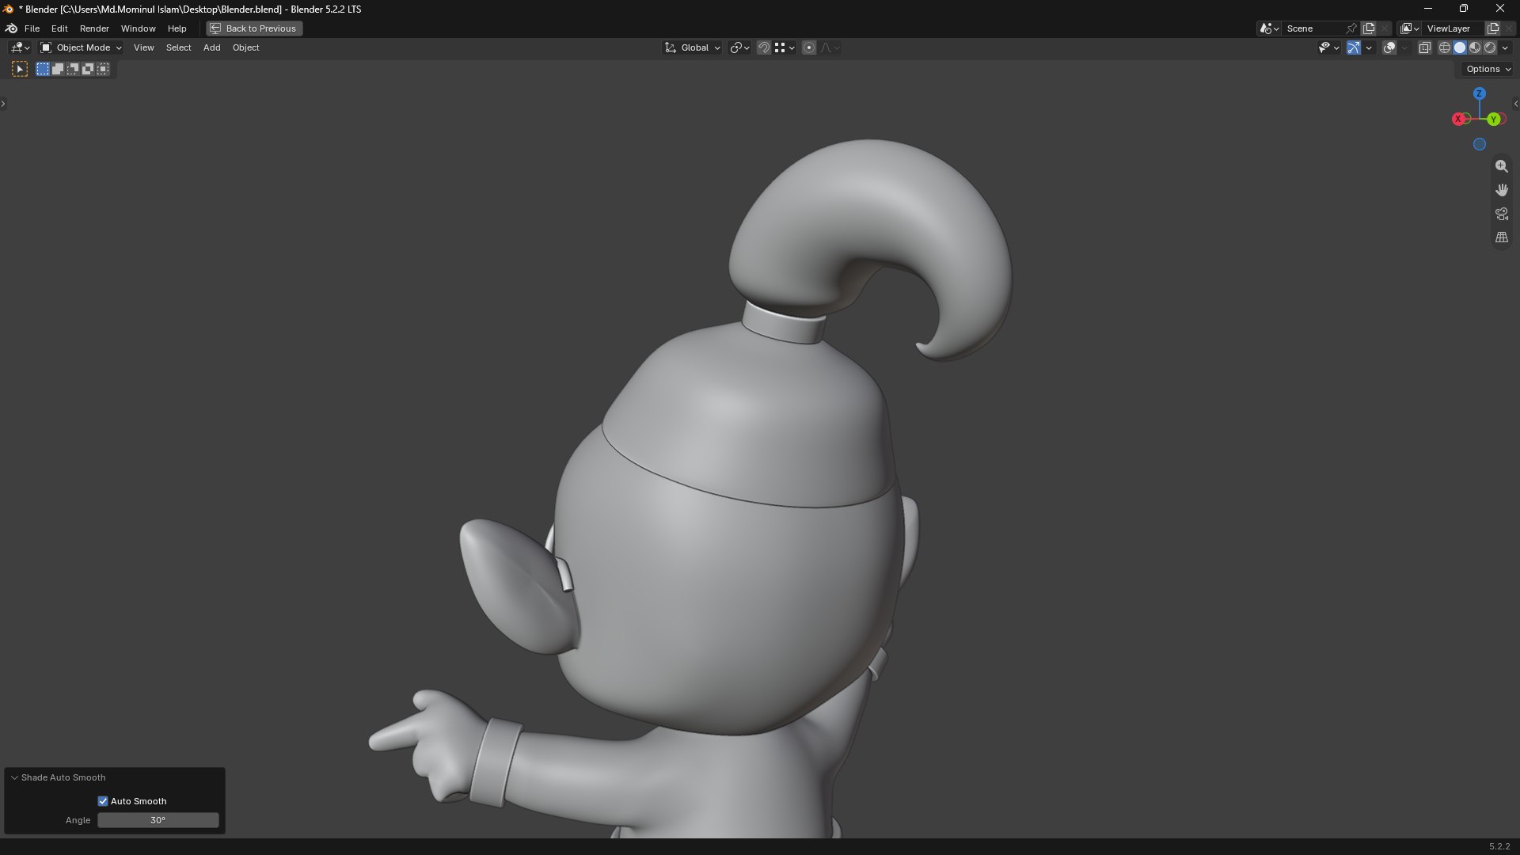Image resolution: width=1520 pixels, height=855 pixels.
Task: Select the Select Box tool icon
Action: (x=20, y=69)
